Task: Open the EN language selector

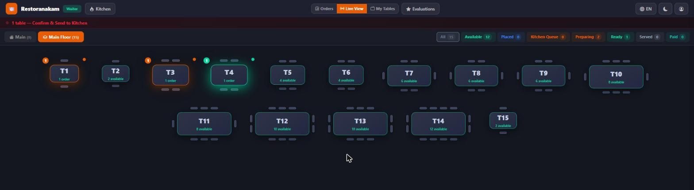Action: (x=646, y=9)
